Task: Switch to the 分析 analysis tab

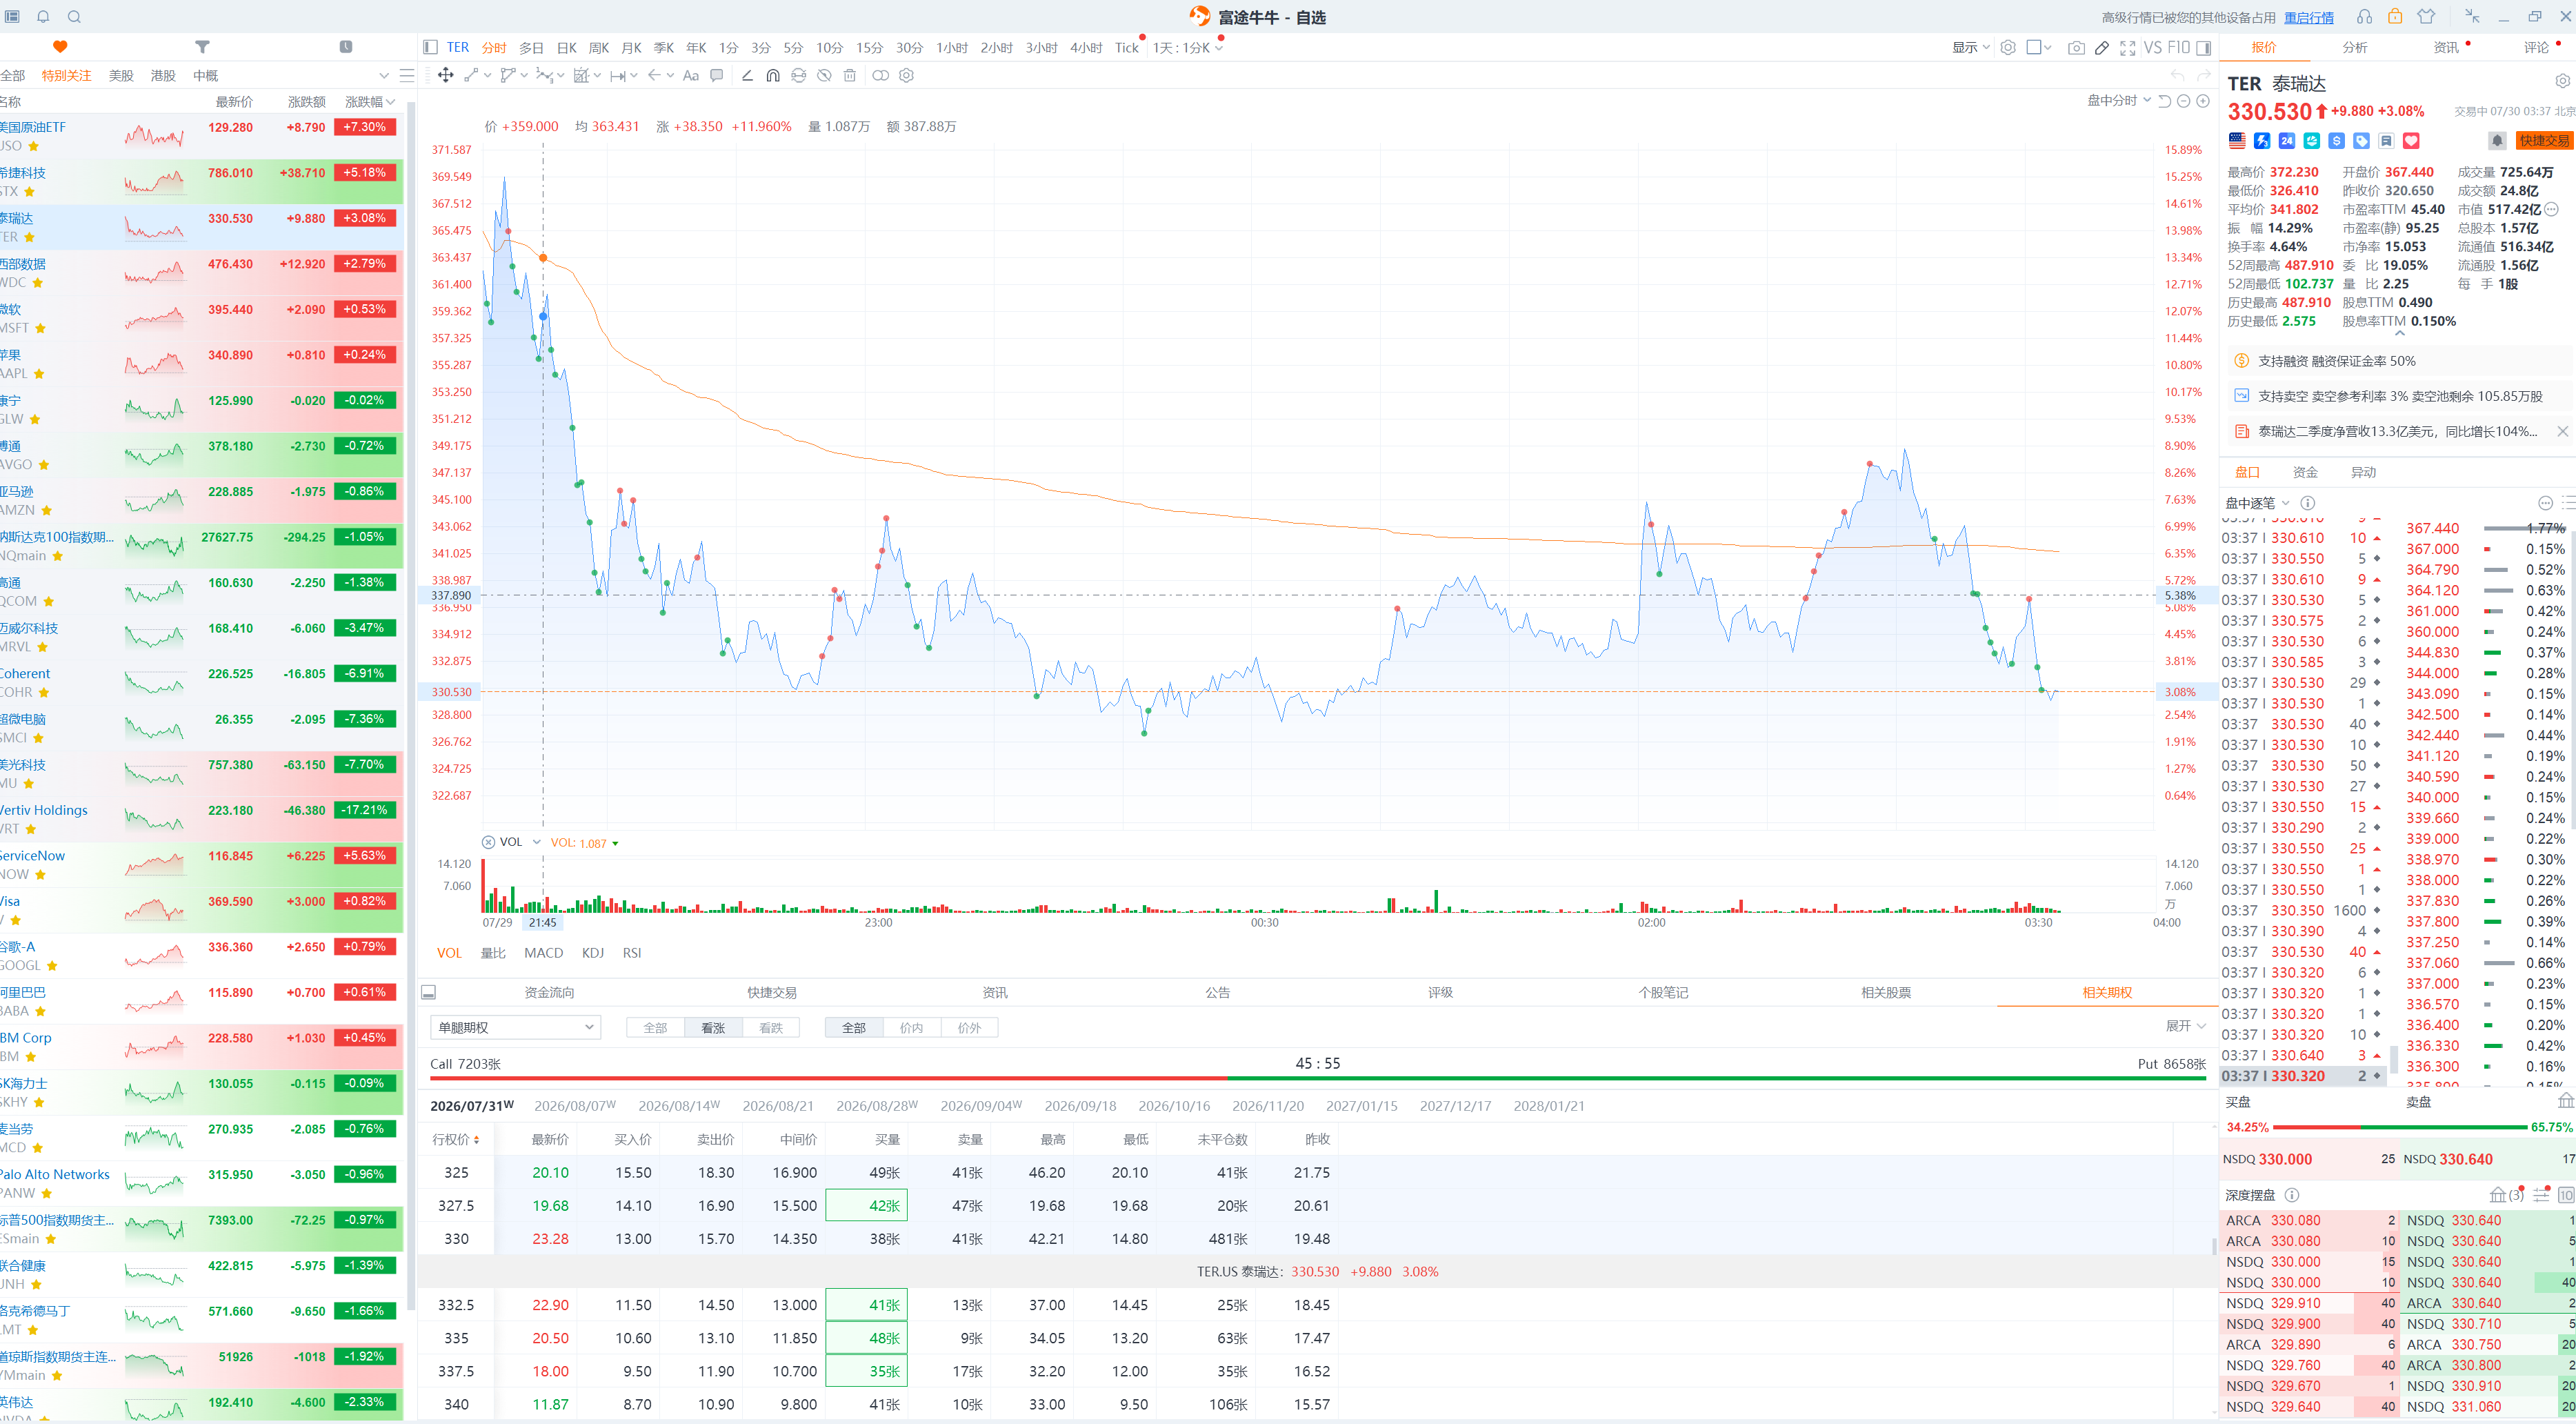Action: coord(2354,47)
